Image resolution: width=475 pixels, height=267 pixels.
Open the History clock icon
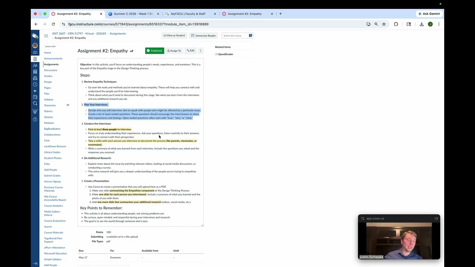[x=35, y=84]
